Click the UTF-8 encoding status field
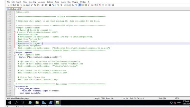190x107 pixels. [177, 98]
